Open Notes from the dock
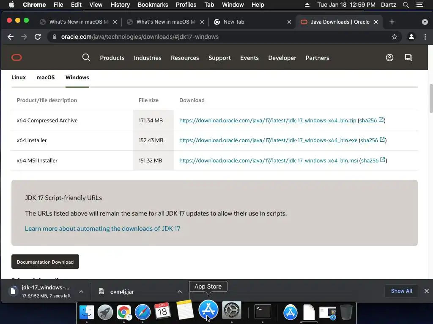This screenshot has height=324, width=433. click(x=184, y=310)
